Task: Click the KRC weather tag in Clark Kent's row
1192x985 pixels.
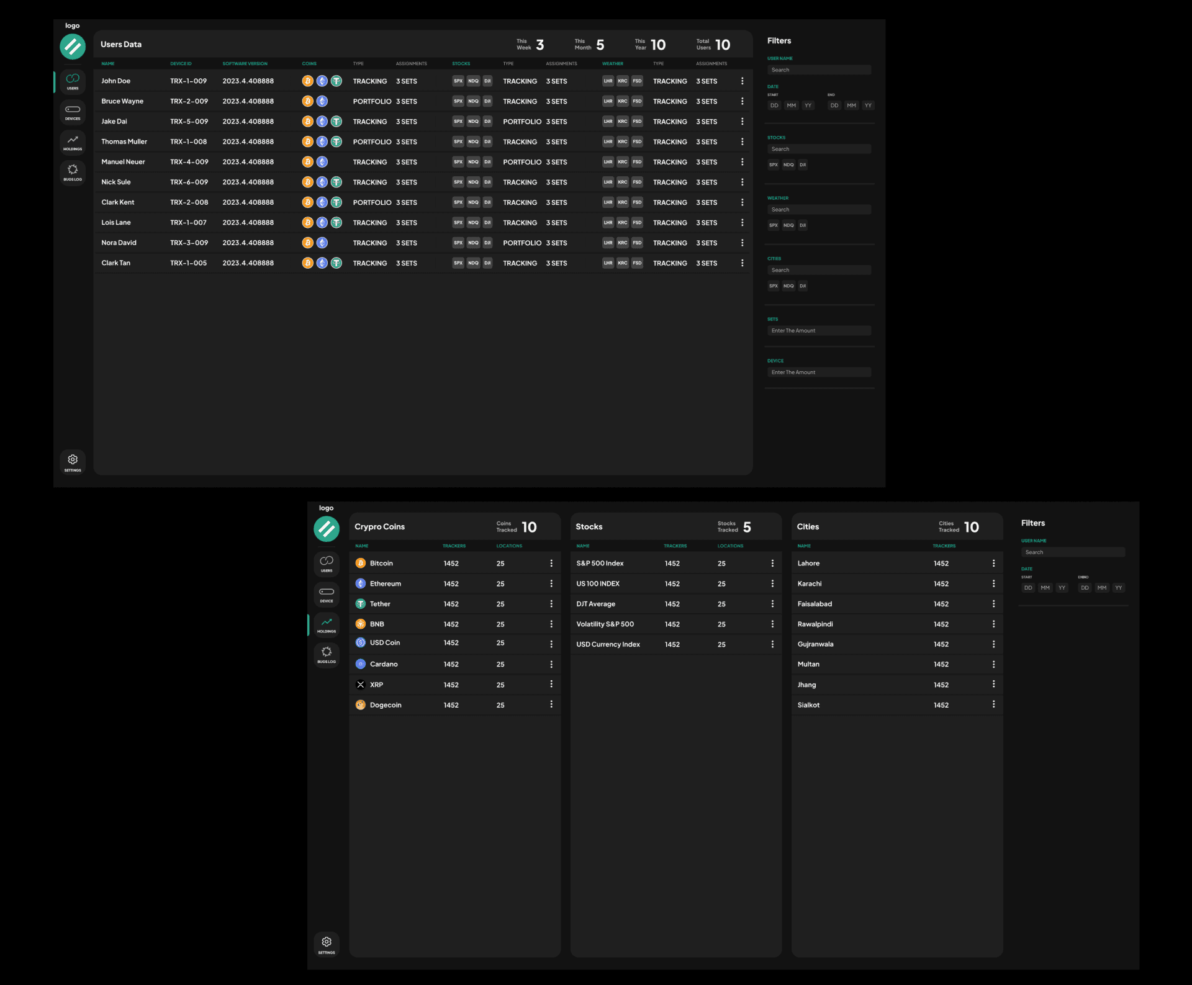Action: (x=622, y=202)
